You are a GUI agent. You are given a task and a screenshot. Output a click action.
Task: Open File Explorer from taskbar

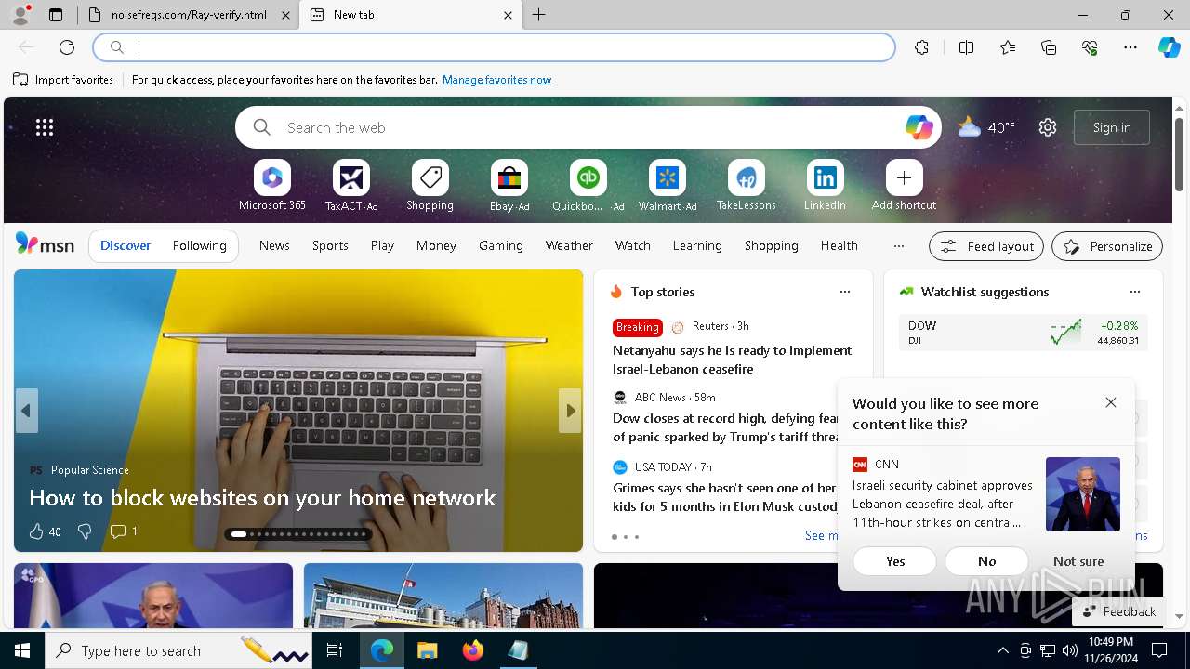[x=427, y=650]
